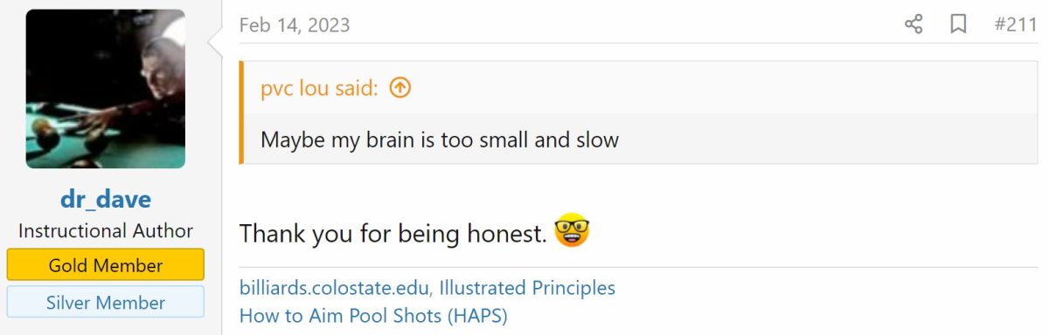Select the nerd face emoji
This screenshot has width=1049, height=335.
(572, 231)
